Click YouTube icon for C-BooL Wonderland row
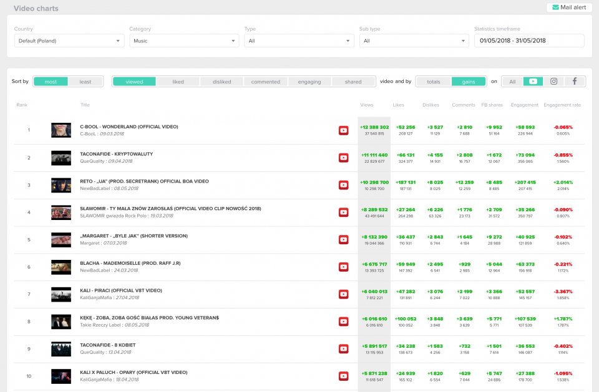Viewport: 599px width, 392px height. (343, 130)
